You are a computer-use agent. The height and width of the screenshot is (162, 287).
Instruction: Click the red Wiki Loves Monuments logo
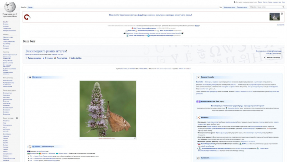(28, 17)
